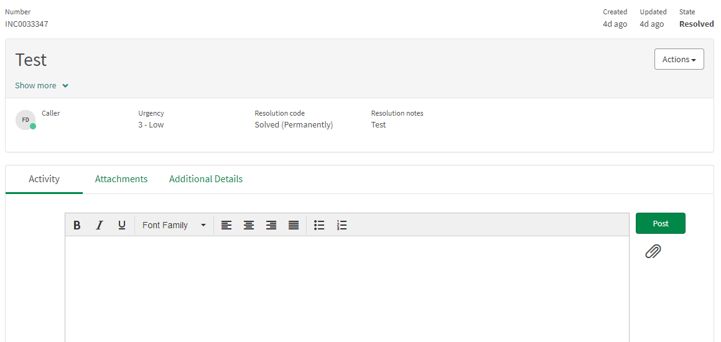Click the Resolved state value
Screen dimensions: 721x342
pos(697,24)
